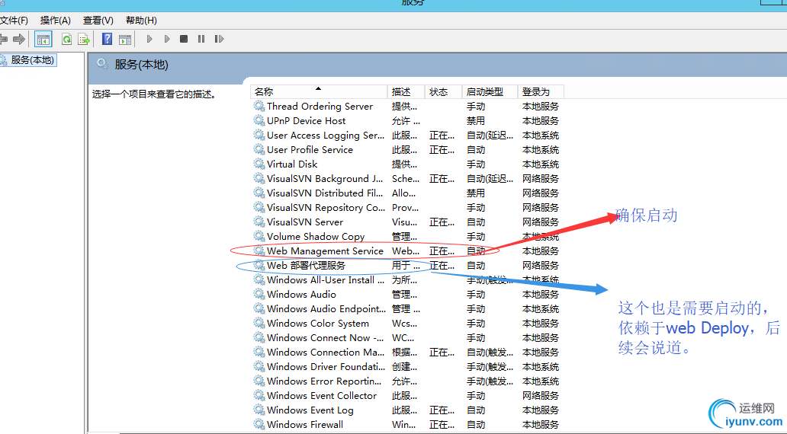
Task: Sort by the 状态 column header
Action: [443, 91]
